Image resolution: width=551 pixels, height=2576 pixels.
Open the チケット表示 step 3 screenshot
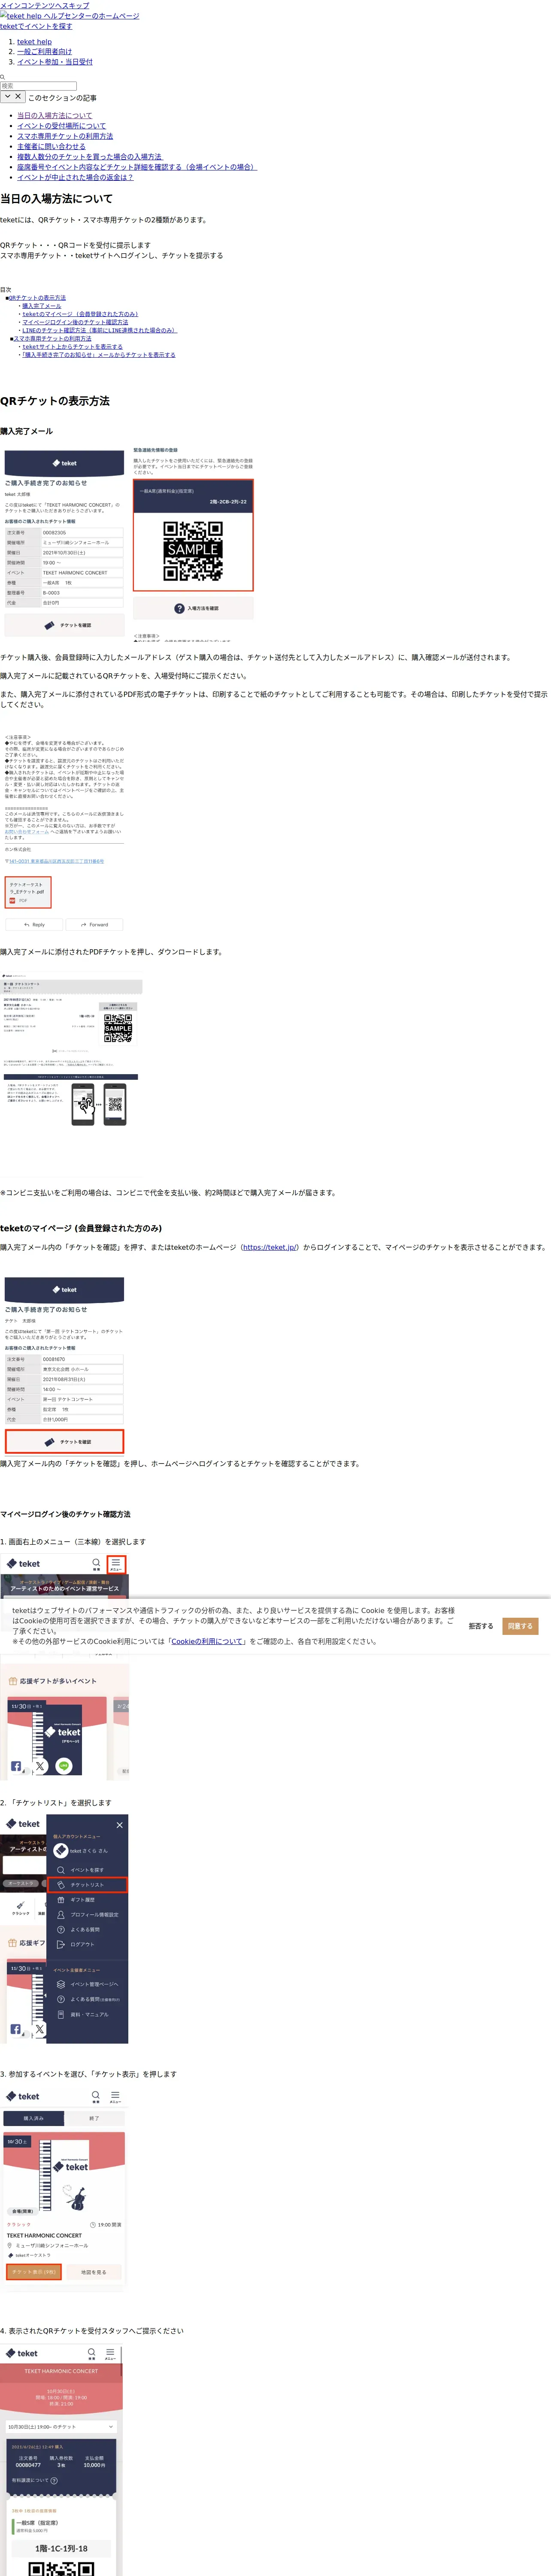coord(64,2189)
